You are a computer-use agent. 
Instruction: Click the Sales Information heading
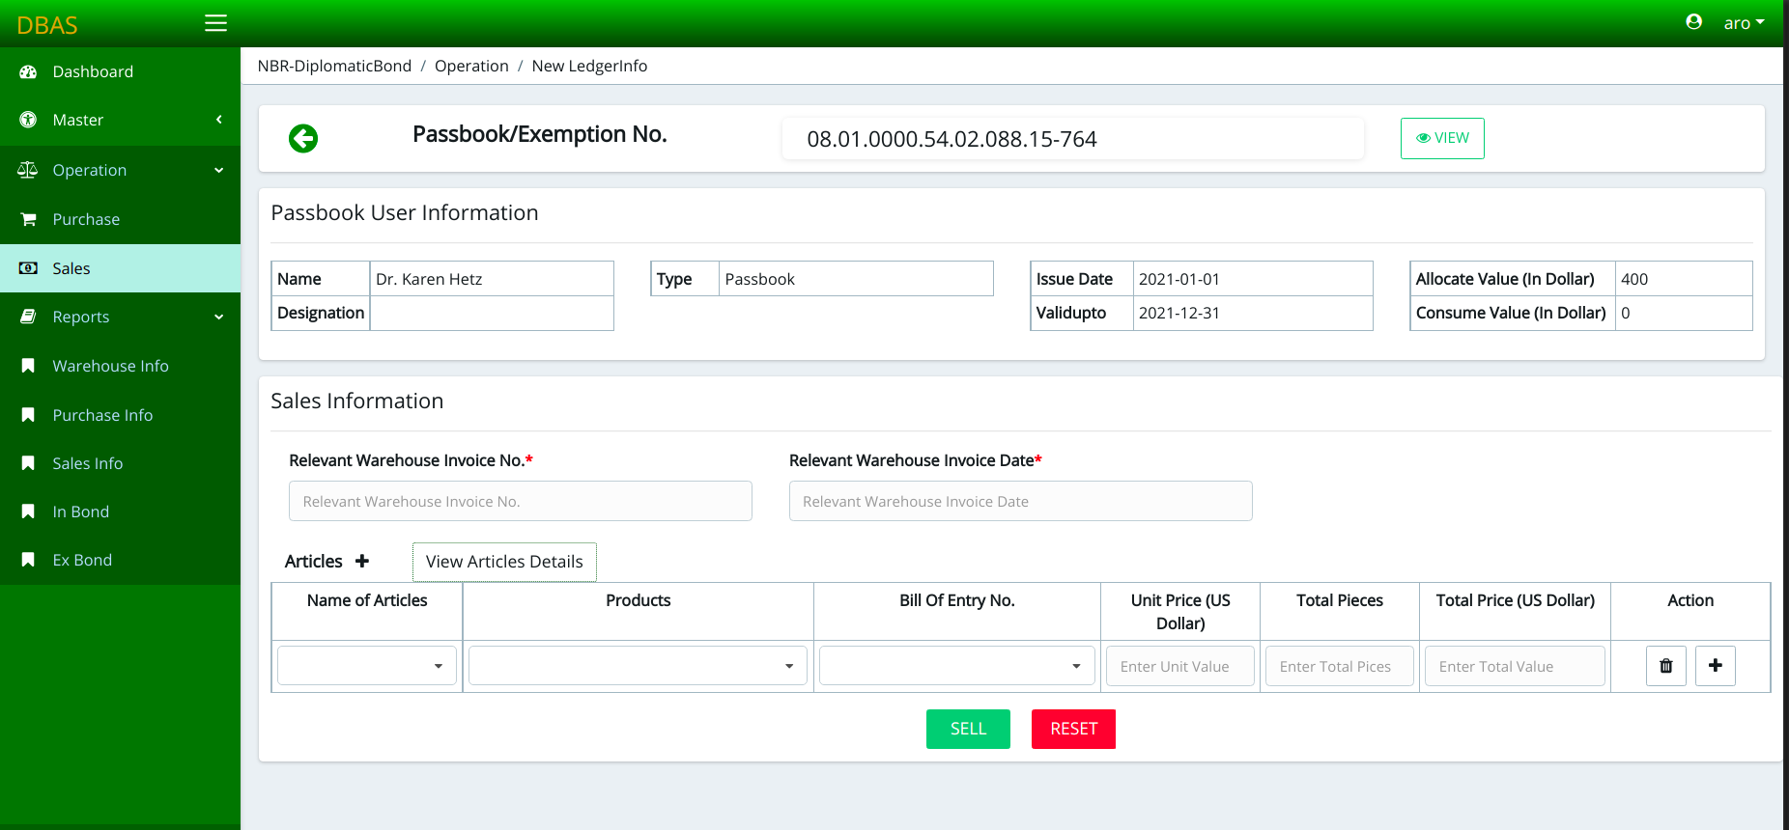point(357,401)
